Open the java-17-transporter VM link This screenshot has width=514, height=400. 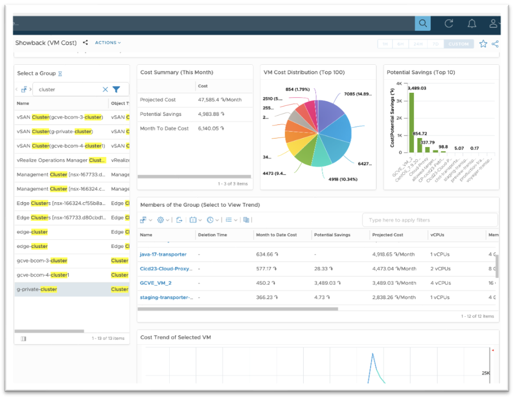pos(163,254)
